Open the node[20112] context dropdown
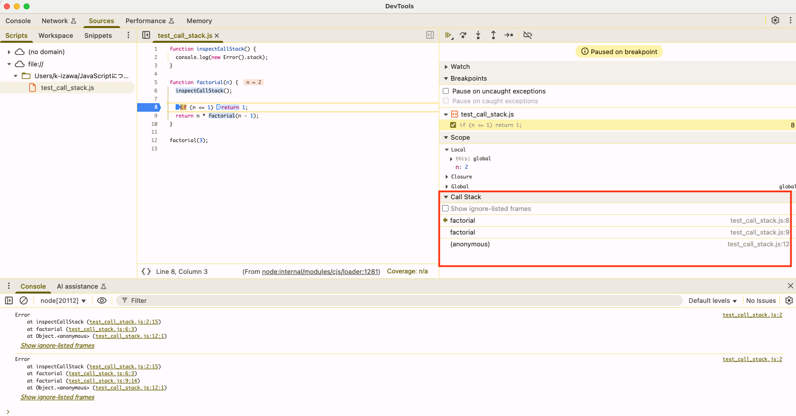This screenshot has width=796, height=416. [63, 300]
